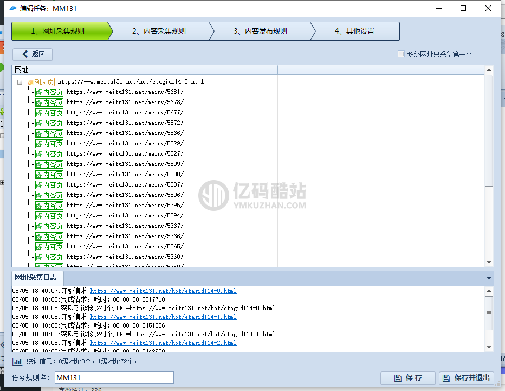Click 内容页 icon for meinv/5394/

click(49, 216)
